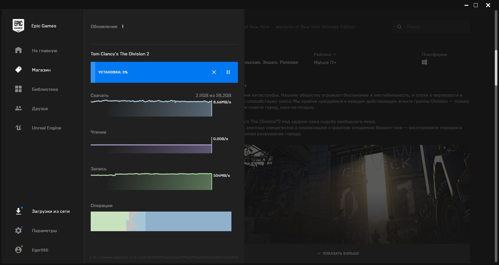Image resolution: width=499 pixels, height=265 pixels.
Task: Open Библиотека using the grid icon
Action: pos(18,89)
